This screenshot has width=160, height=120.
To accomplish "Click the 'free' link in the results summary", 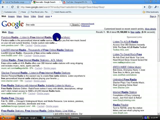I will tap(132, 32).
